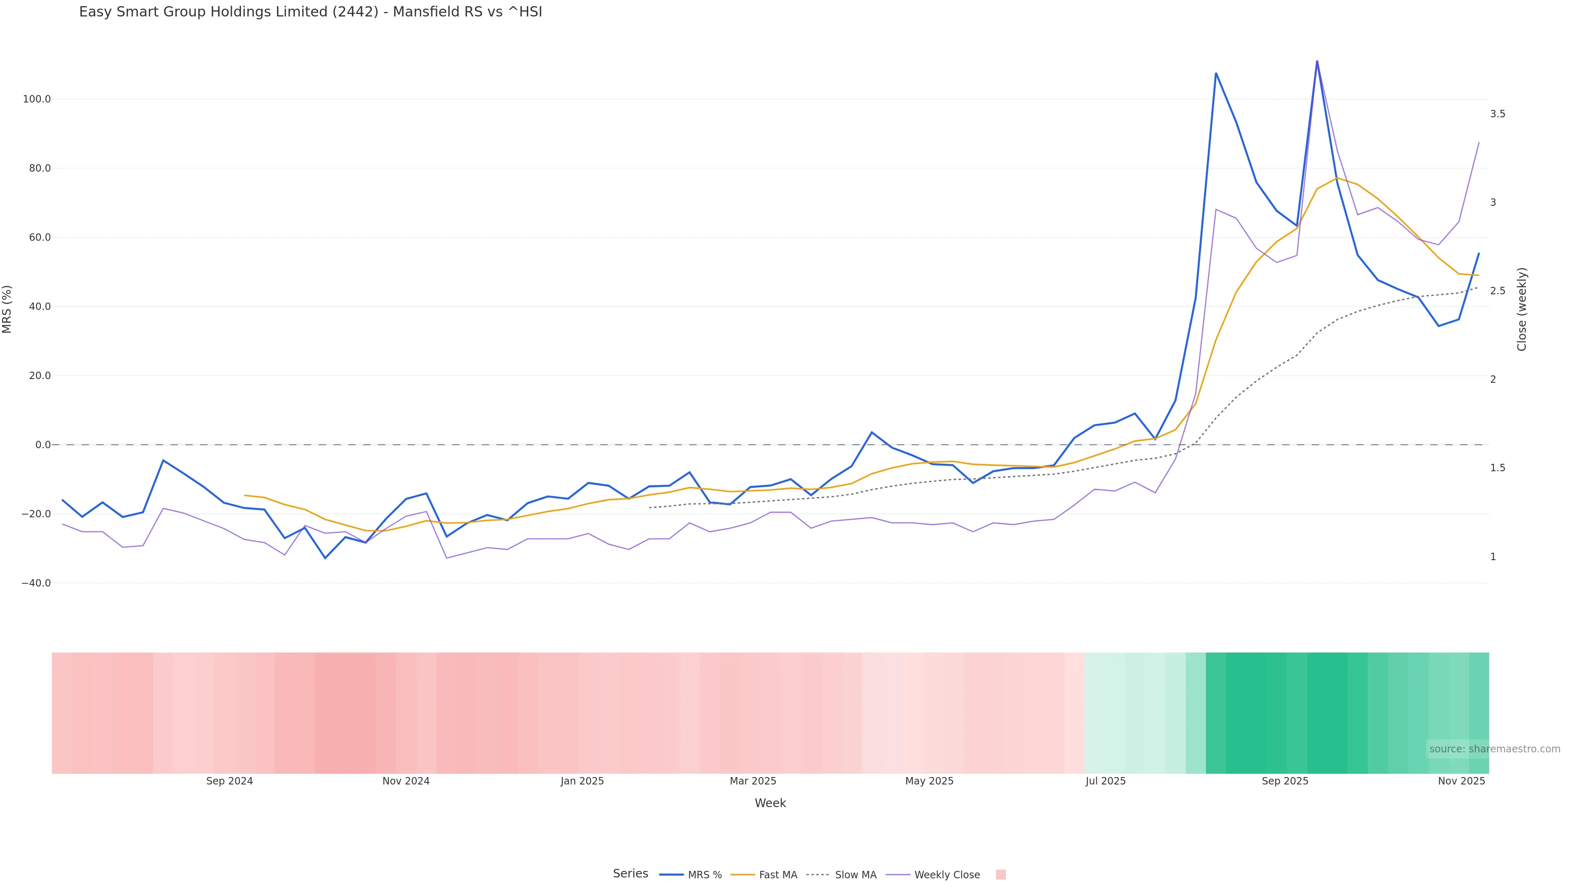Click the Series legend title

click(630, 874)
